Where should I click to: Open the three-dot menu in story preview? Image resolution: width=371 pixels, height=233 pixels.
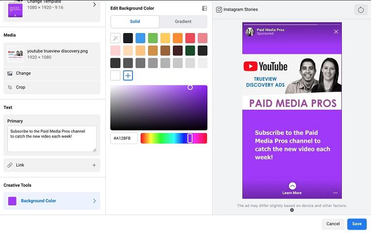coord(335,193)
